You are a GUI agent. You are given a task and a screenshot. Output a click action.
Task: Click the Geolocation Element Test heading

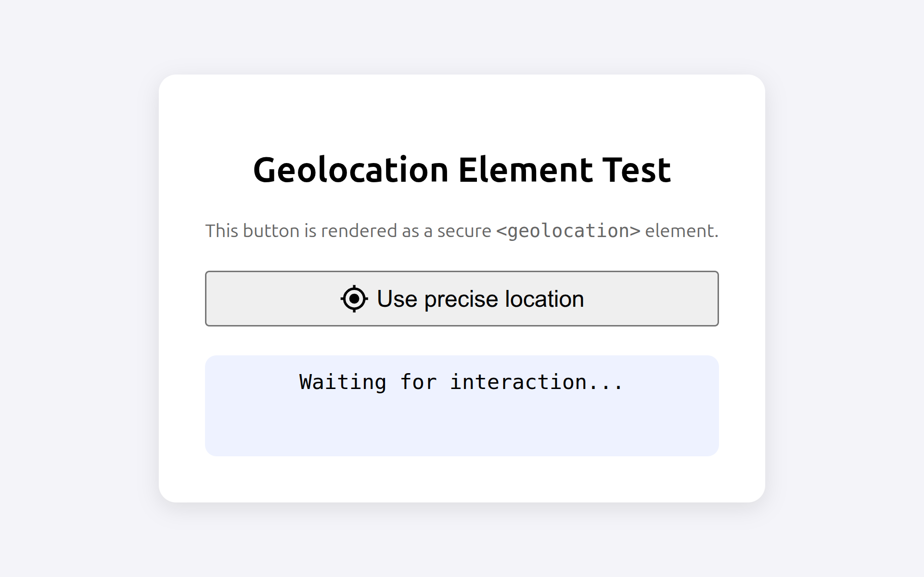pos(461,169)
